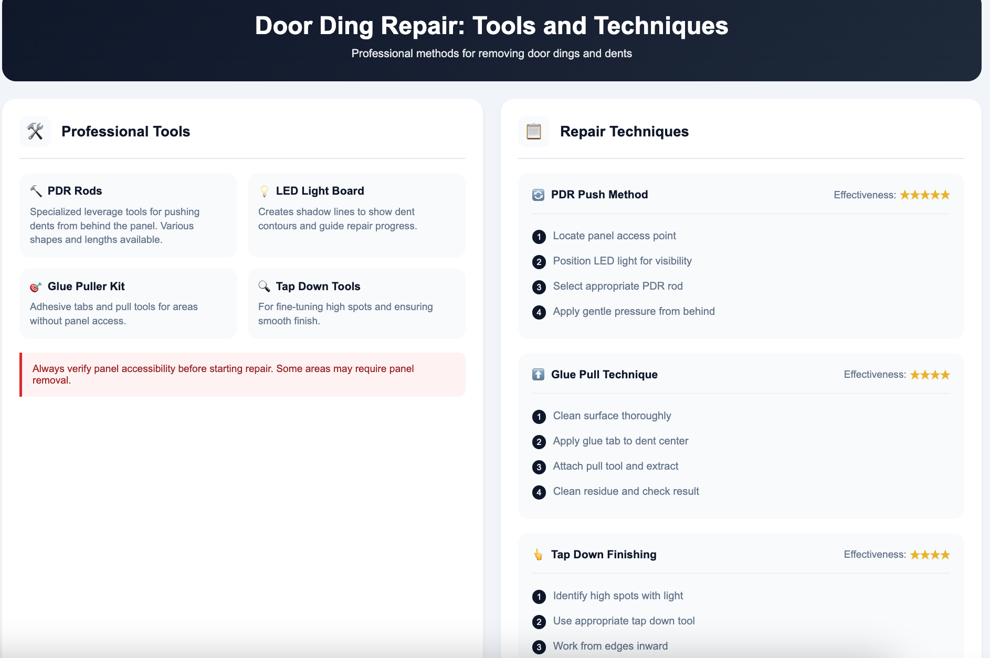The image size is (990, 658).
Task: Click the red panel accessibility warning note
Action: (x=243, y=375)
